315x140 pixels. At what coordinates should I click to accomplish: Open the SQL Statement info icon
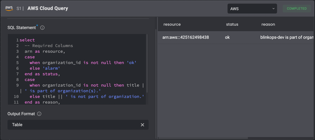42,28
